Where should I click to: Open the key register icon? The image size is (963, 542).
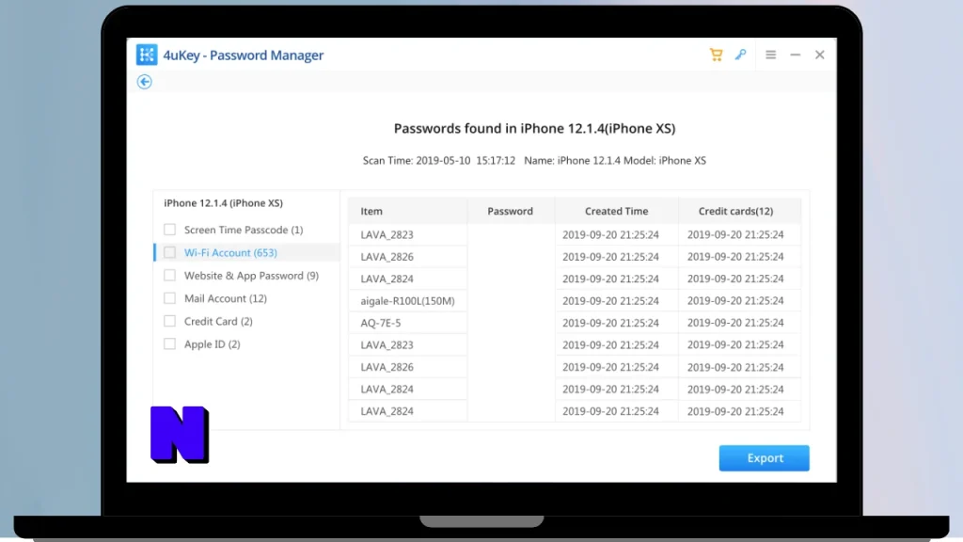pyautogui.click(x=741, y=55)
